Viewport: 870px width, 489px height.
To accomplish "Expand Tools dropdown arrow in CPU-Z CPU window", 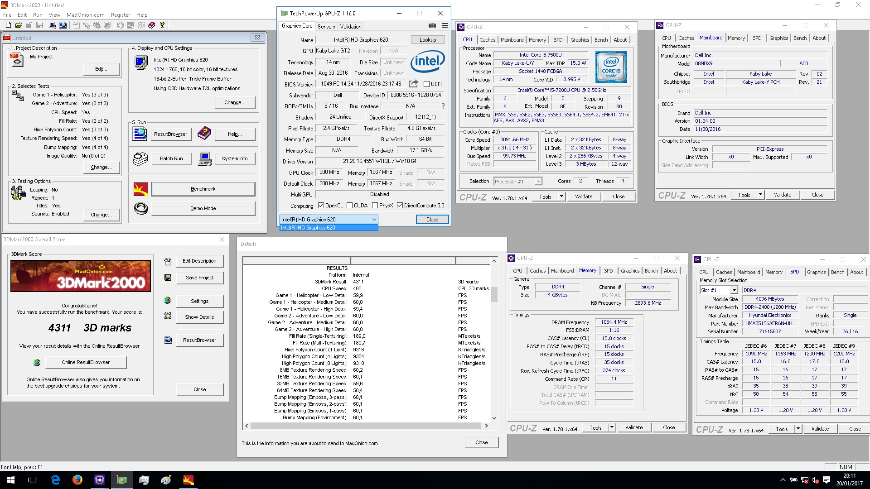I will pyautogui.click(x=561, y=197).
